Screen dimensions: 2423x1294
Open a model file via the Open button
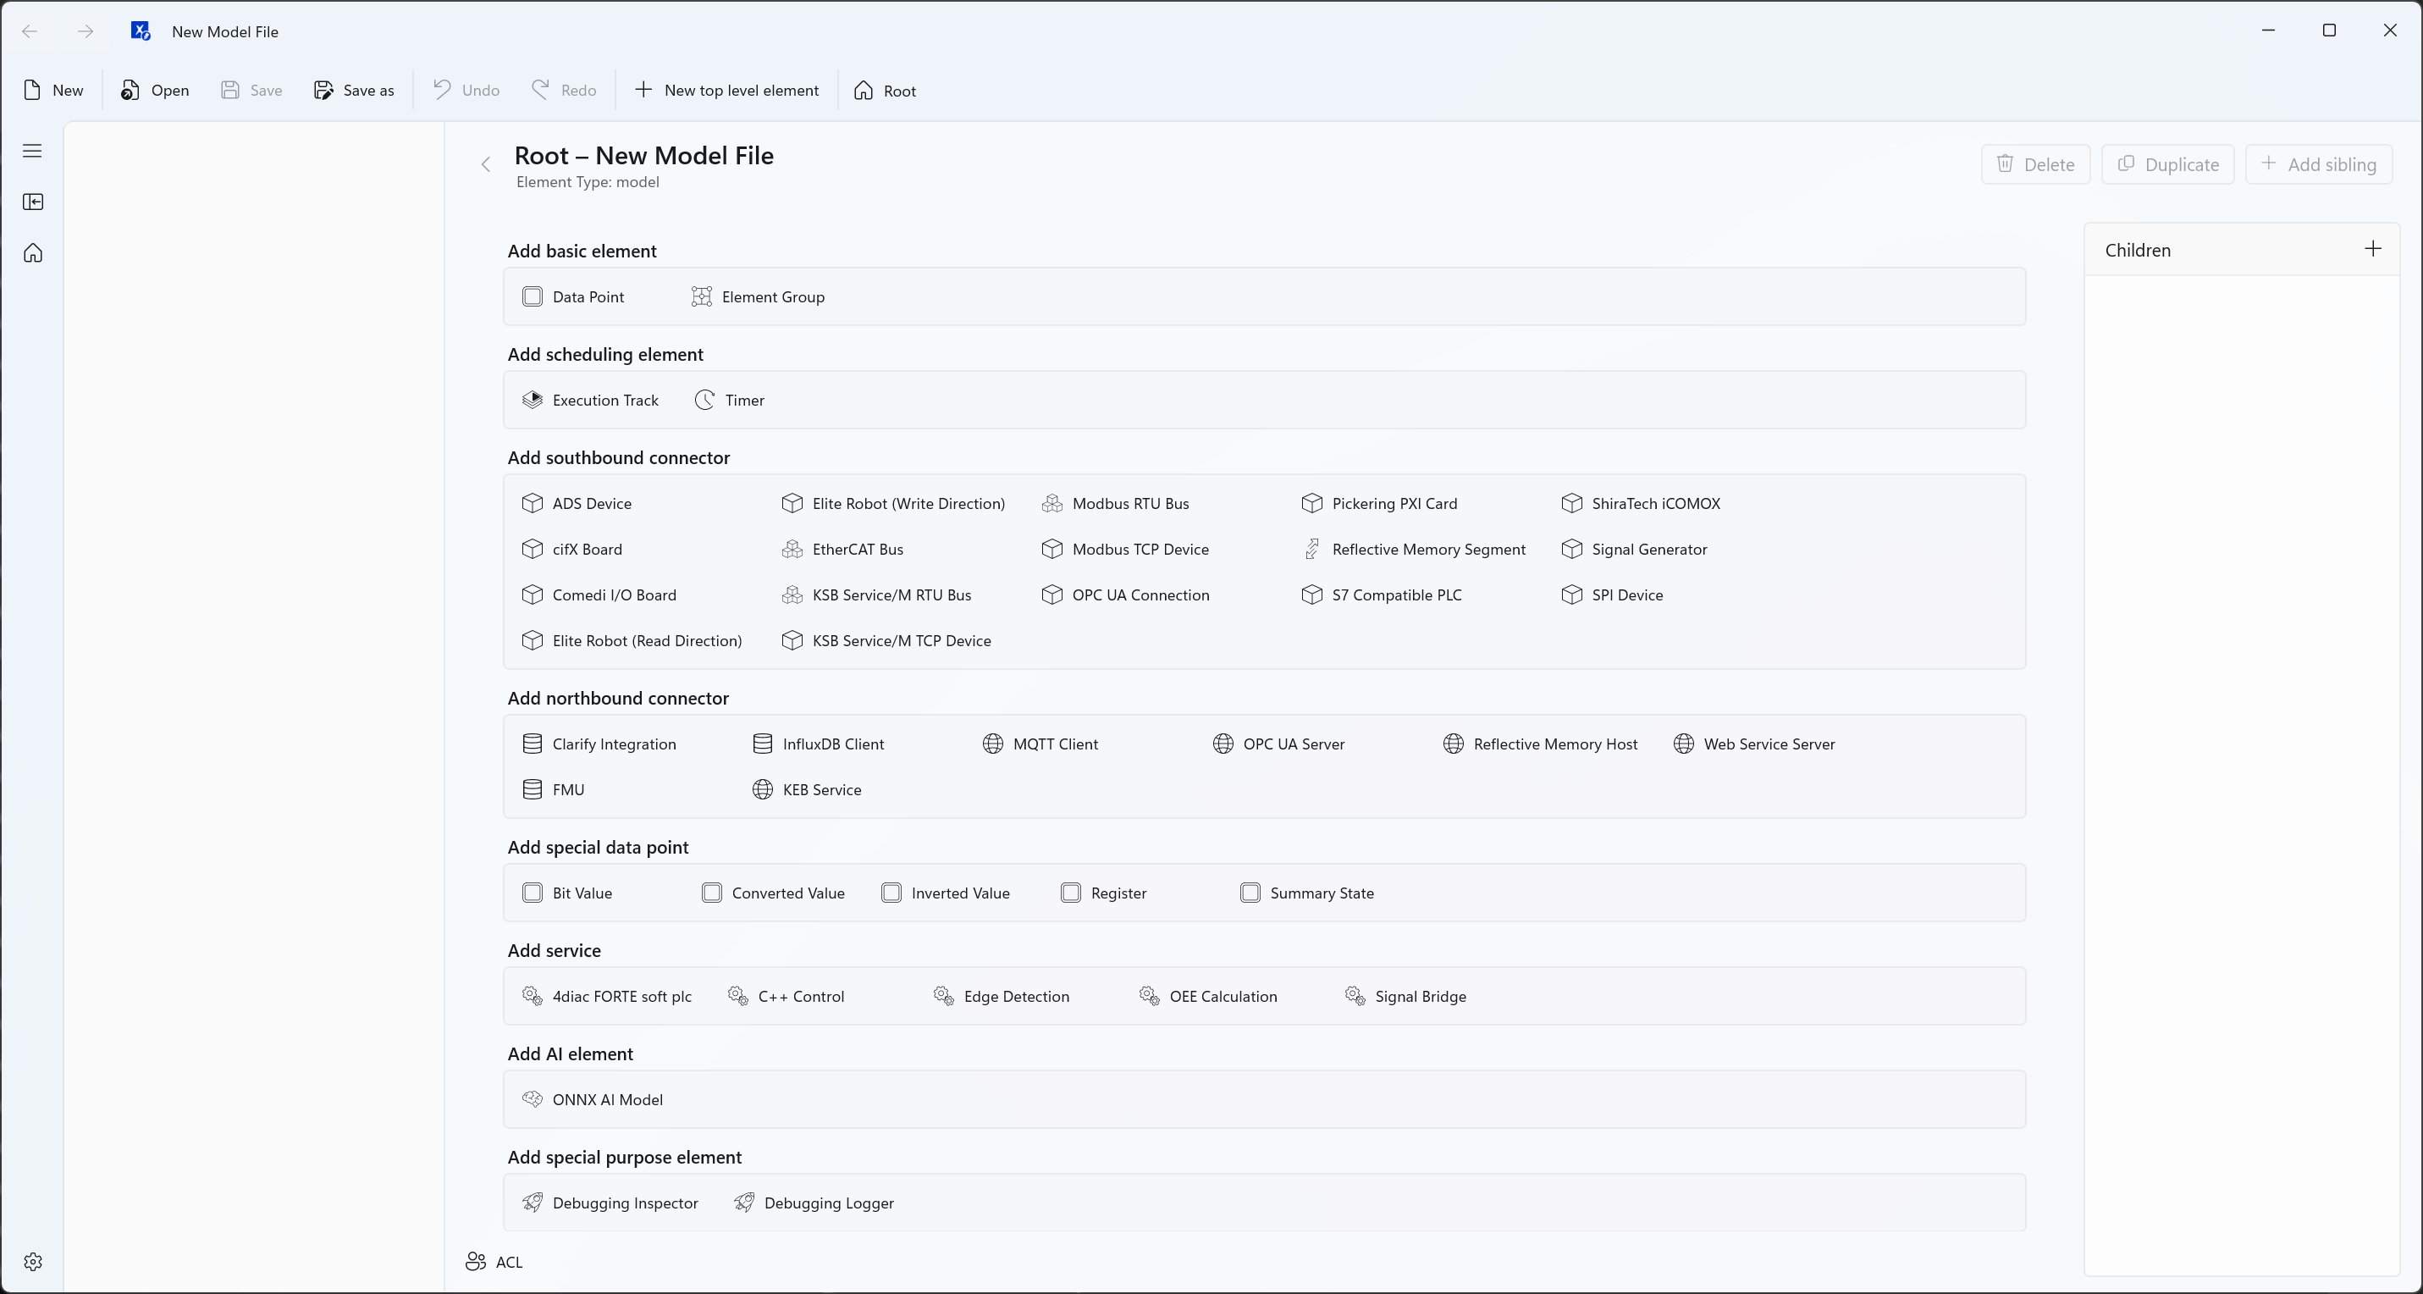155,91
